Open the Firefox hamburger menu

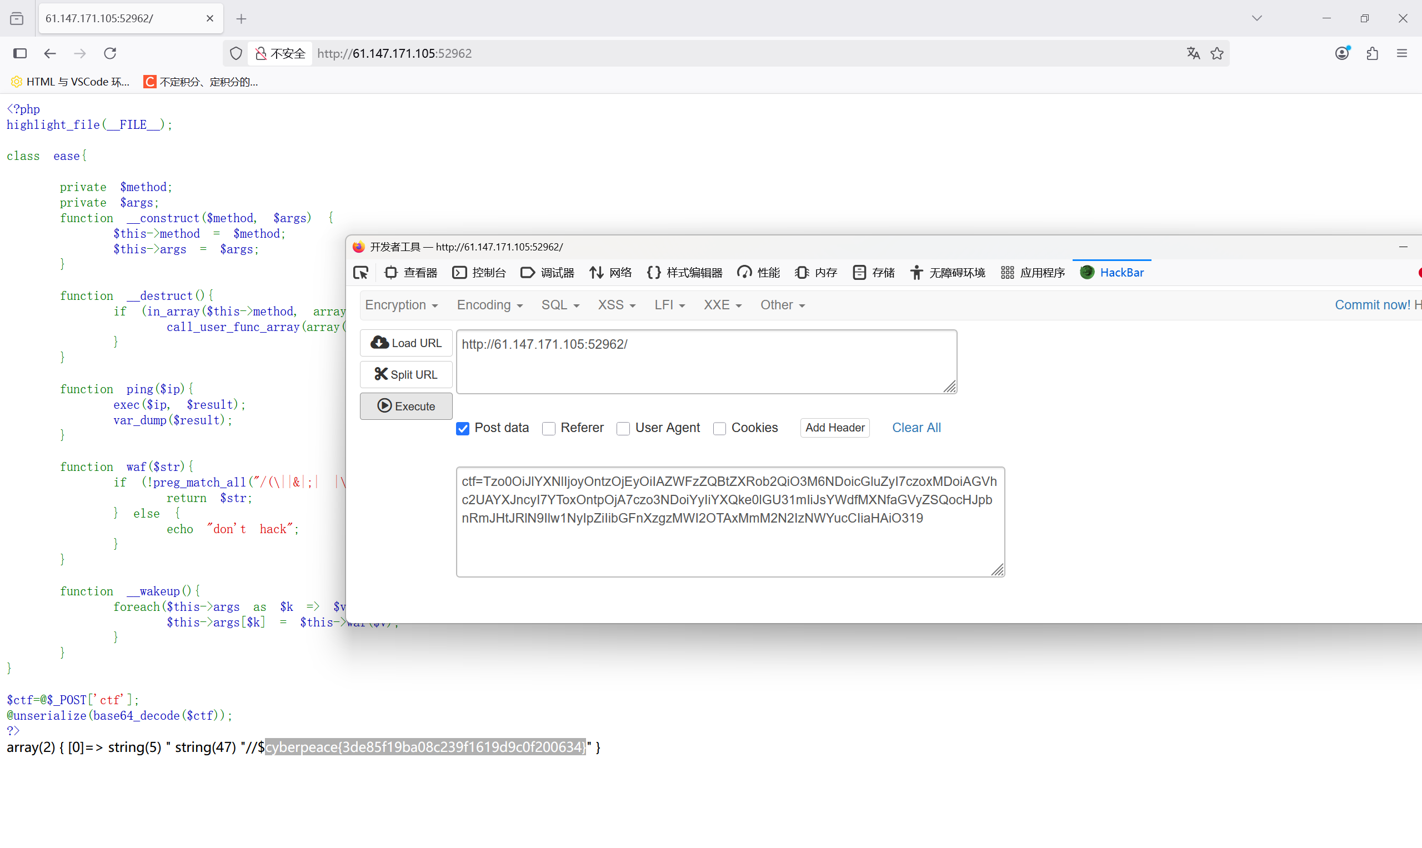pyautogui.click(x=1402, y=53)
